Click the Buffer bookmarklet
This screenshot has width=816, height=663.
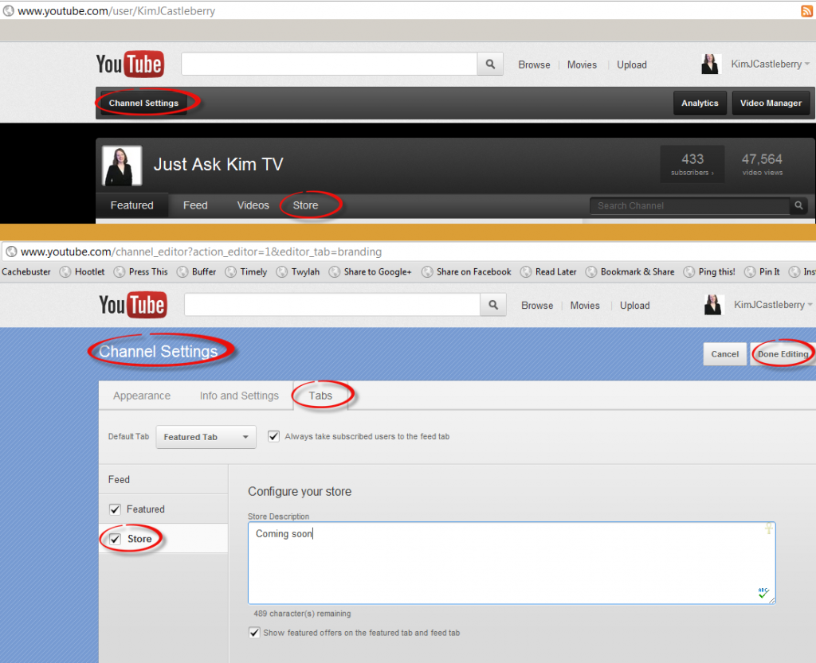(196, 271)
